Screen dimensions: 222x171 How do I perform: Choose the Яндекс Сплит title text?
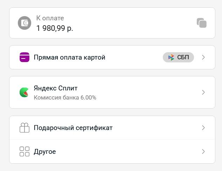55,88
